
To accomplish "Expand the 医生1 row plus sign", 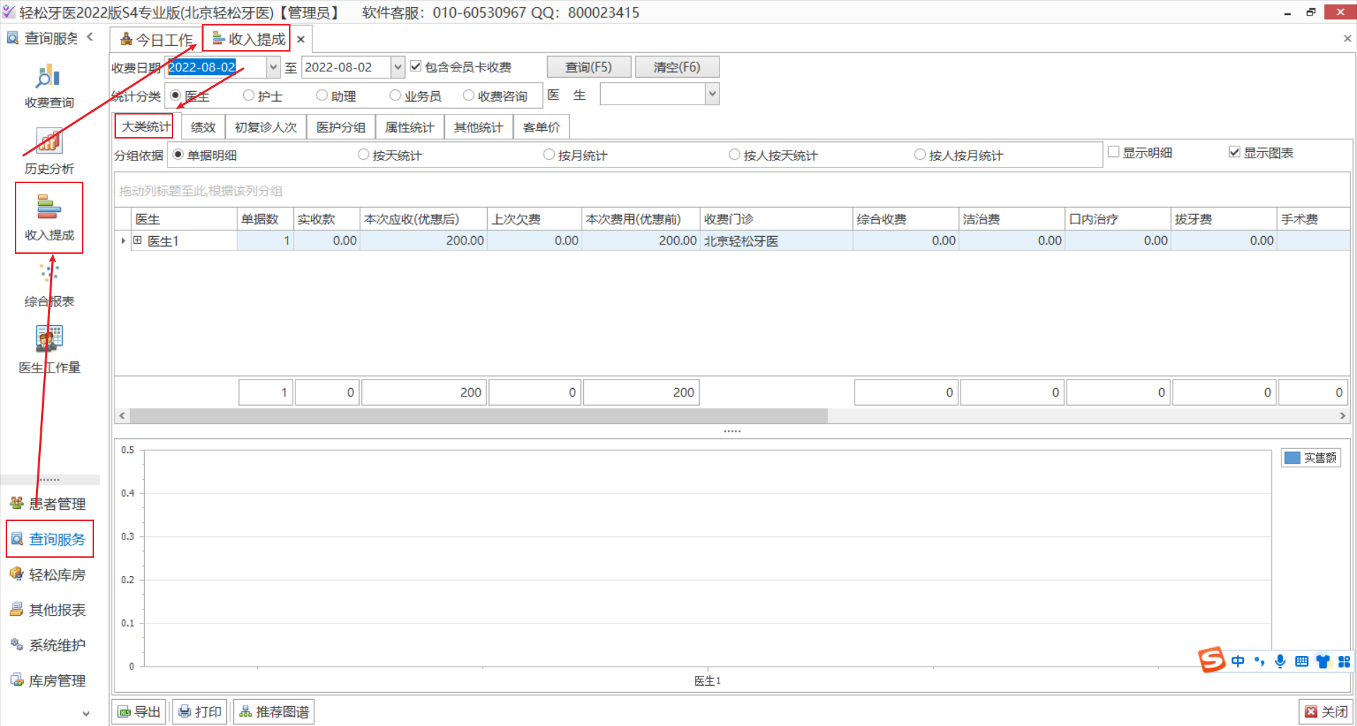I will [138, 240].
